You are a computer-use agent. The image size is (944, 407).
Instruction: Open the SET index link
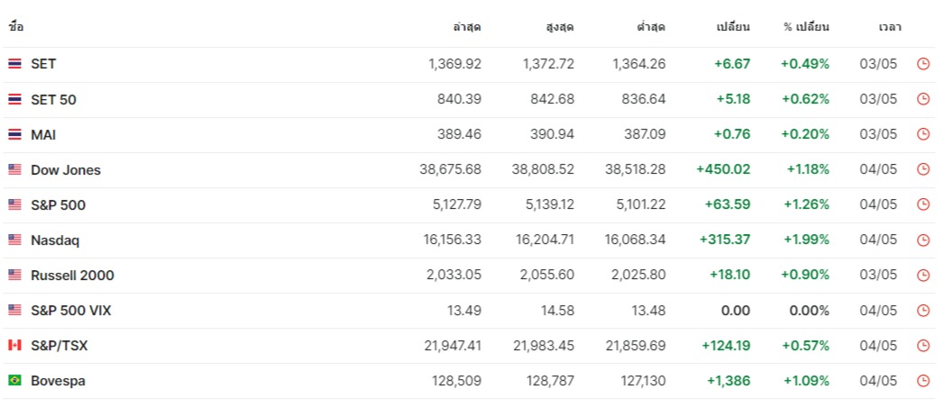click(x=43, y=64)
